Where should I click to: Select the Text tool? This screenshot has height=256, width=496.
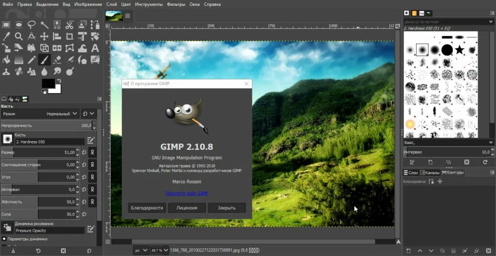[x=95, y=48]
